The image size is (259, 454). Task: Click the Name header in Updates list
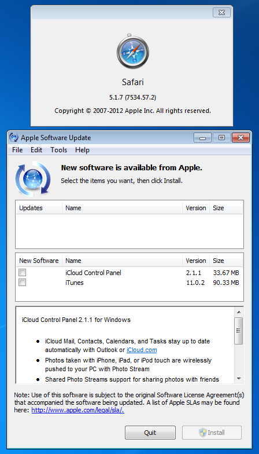click(123, 208)
